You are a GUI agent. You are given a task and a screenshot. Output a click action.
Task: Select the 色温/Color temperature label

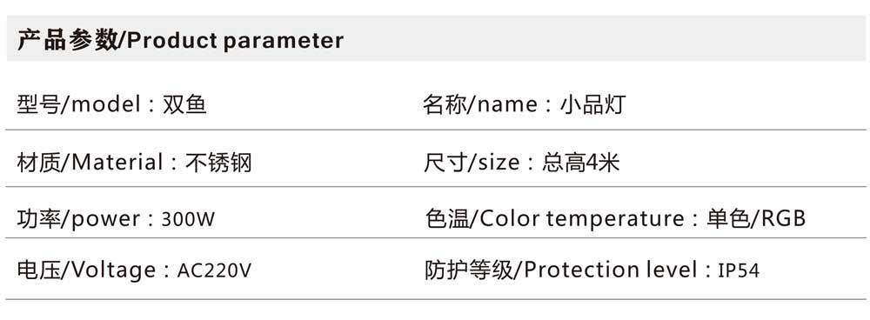tap(553, 219)
